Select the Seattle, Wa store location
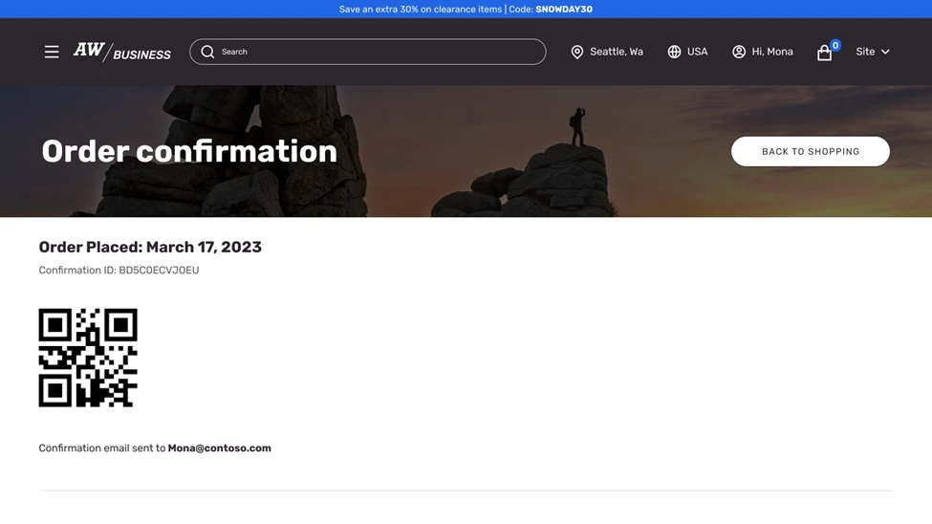The height and width of the screenshot is (524, 932). 617,52
